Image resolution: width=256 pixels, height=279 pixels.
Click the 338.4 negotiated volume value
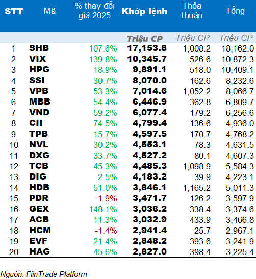point(200,210)
